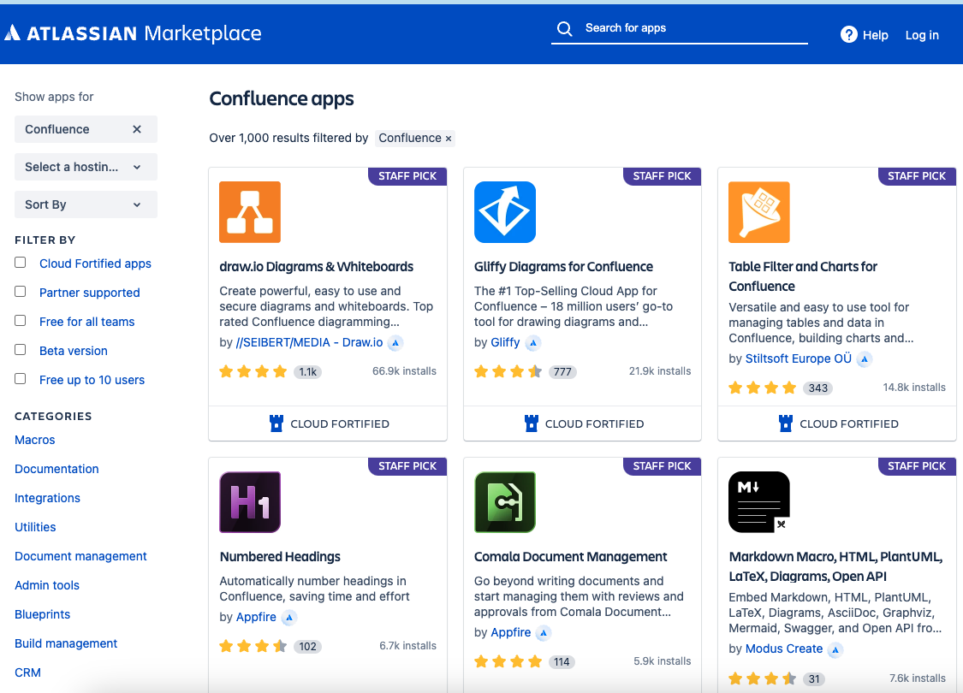963x693 pixels.
Task: Click partner badge next to Modus Create
Action: click(x=835, y=649)
